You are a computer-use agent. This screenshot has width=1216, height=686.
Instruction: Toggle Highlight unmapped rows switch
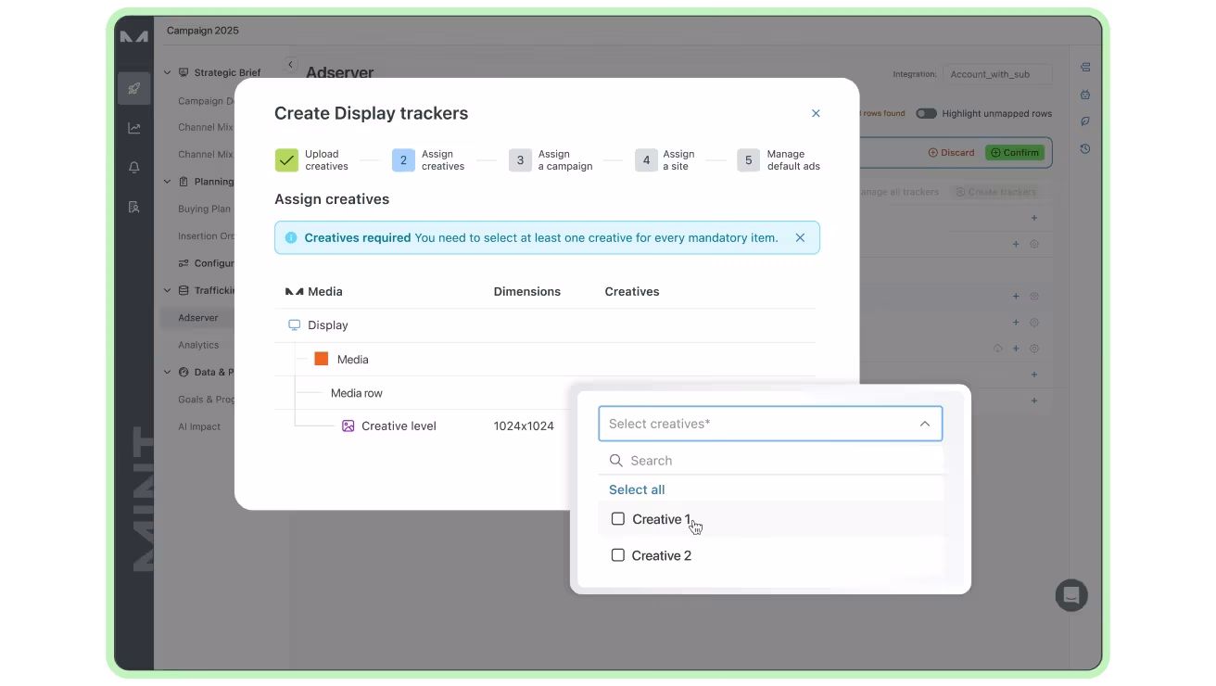pos(926,113)
